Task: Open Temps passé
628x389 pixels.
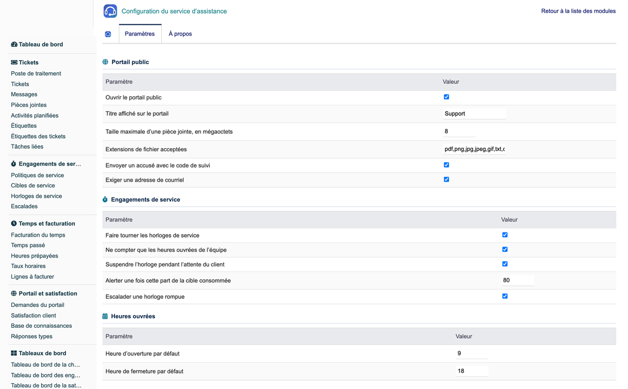Action: 28,246
